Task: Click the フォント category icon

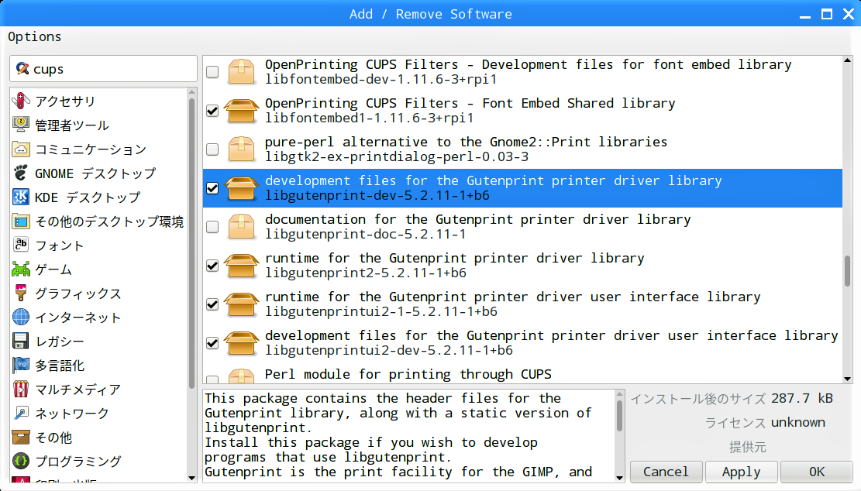Action: (21, 245)
